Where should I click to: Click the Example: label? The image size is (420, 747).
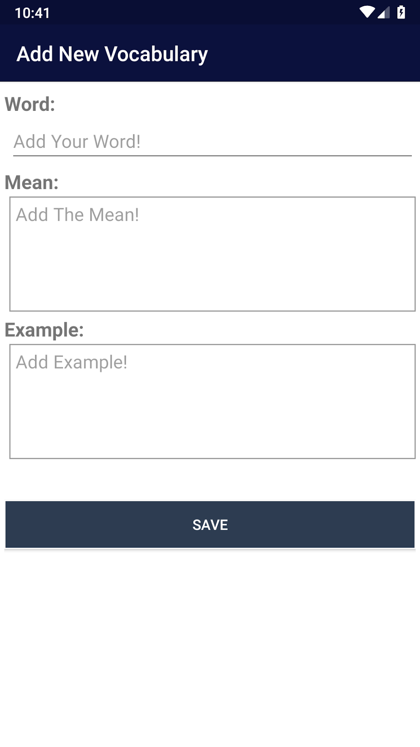(x=44, y=330)
